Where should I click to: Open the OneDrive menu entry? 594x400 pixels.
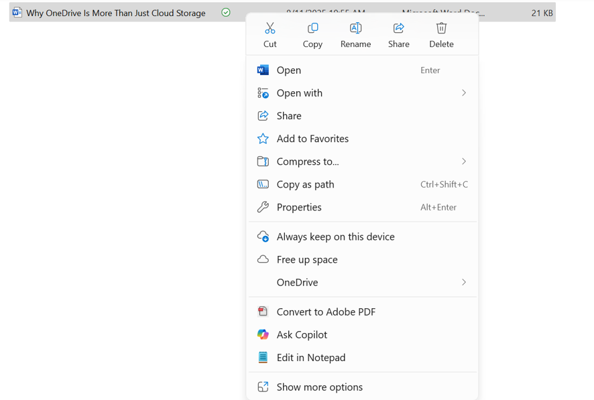point(363,282)
